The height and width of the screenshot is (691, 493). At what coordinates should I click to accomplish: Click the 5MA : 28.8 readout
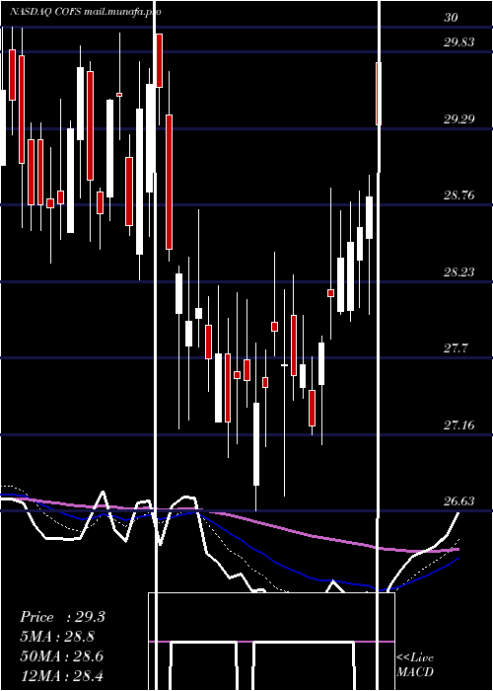[x=57, y=637]
